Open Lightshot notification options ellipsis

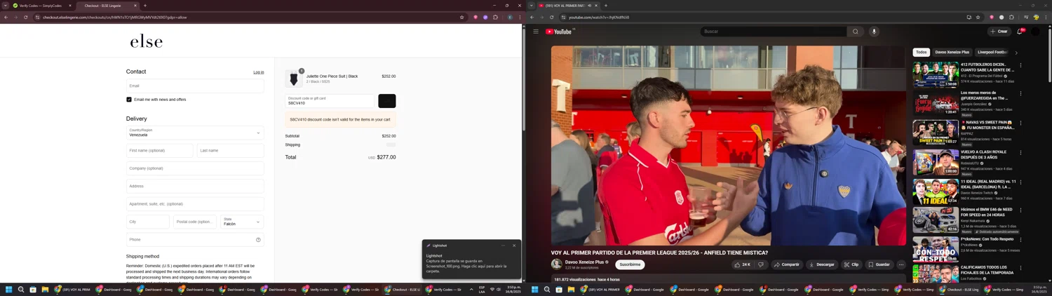coord(503,245)
